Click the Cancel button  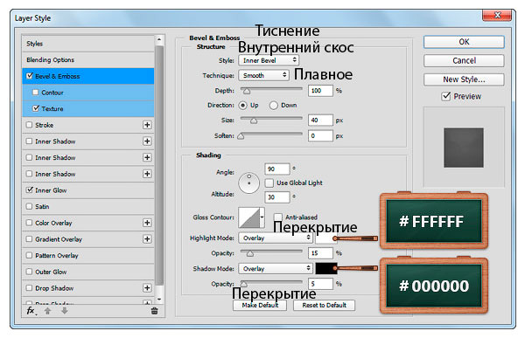(464, 60)
